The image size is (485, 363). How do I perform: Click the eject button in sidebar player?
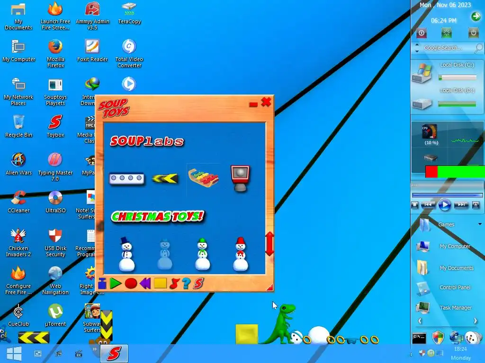tap(476, 205)
